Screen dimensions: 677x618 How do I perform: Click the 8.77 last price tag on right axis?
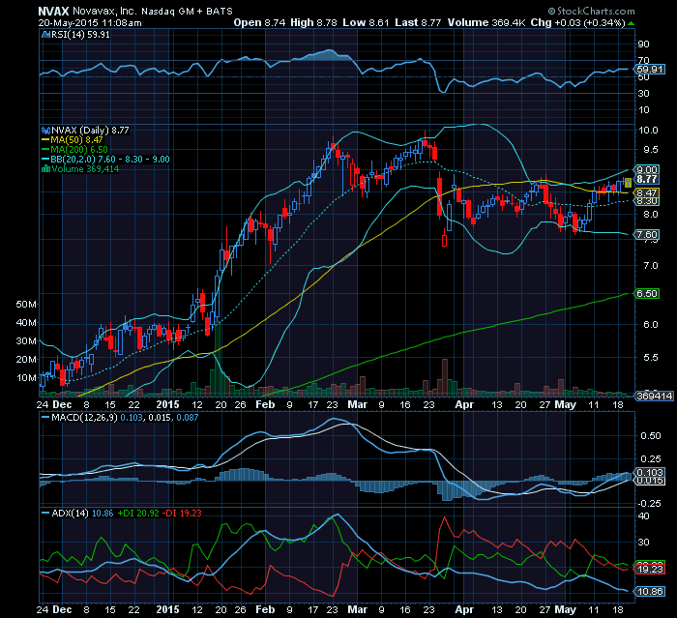point(647,179)
